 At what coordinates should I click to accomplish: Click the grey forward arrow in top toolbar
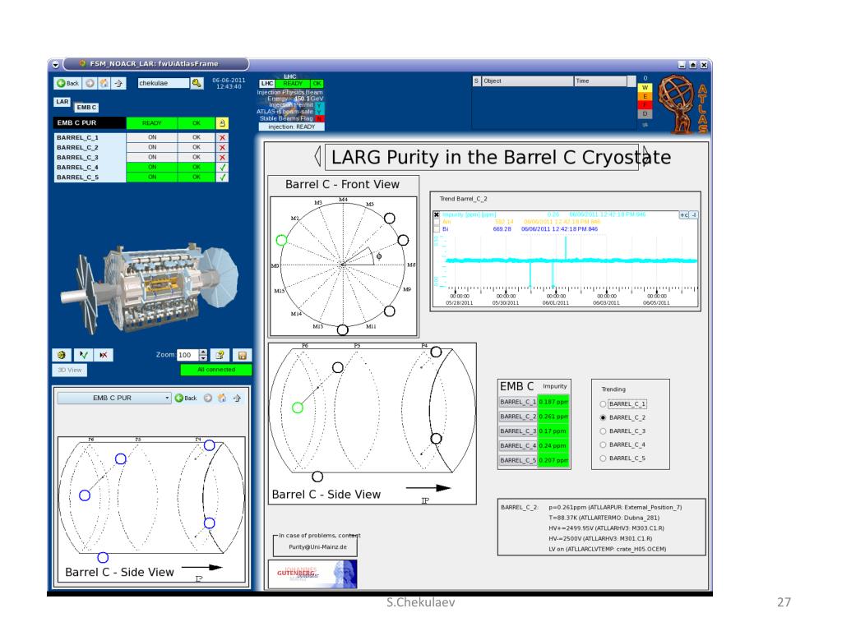tap(90, 83)
